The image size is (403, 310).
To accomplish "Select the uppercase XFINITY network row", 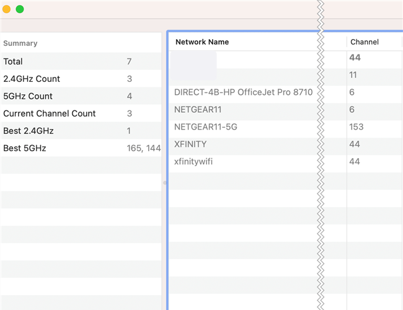I will pos(190,144).
